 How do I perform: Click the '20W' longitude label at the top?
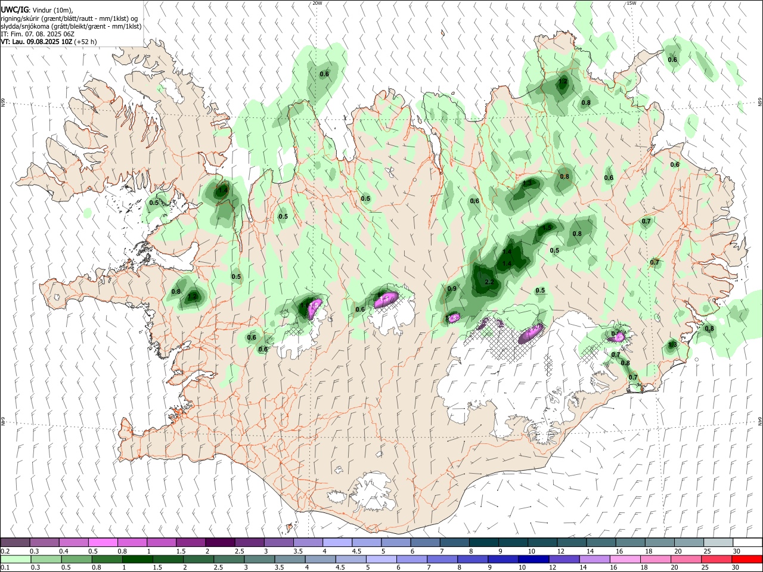click(x=317, y=3)
